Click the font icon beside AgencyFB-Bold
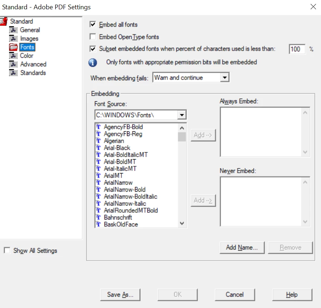Viewport: 321px width, 308px height. tap(99, 127)
